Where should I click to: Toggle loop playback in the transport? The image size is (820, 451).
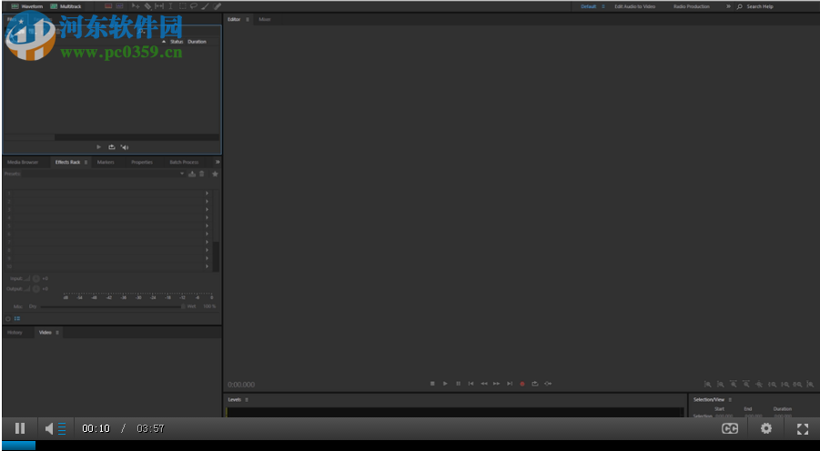click(x=535, y=384)
